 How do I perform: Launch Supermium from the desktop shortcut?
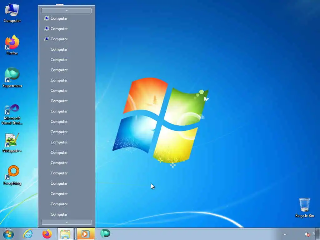[x=12, y=77]
